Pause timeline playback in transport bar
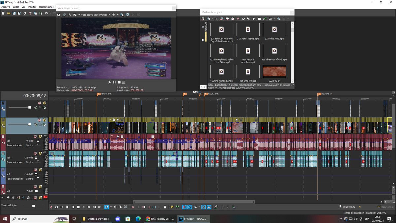Image resolution: width=396 pixels, height=223 pixels. (x=73, y=207)
